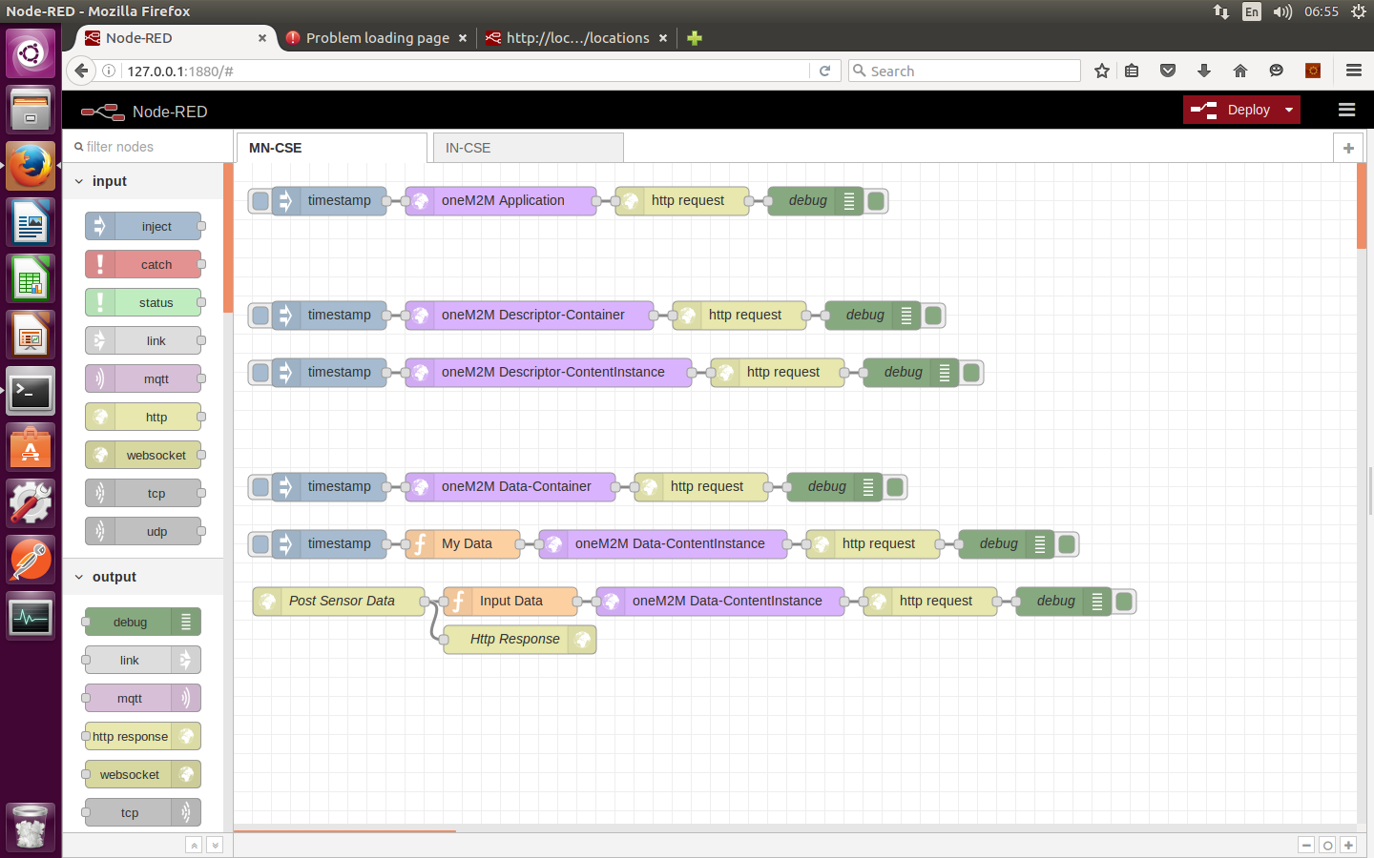The image size is (1374, 858).
Task: Switch to the IN-CSE flow tab
Action: 527,148
